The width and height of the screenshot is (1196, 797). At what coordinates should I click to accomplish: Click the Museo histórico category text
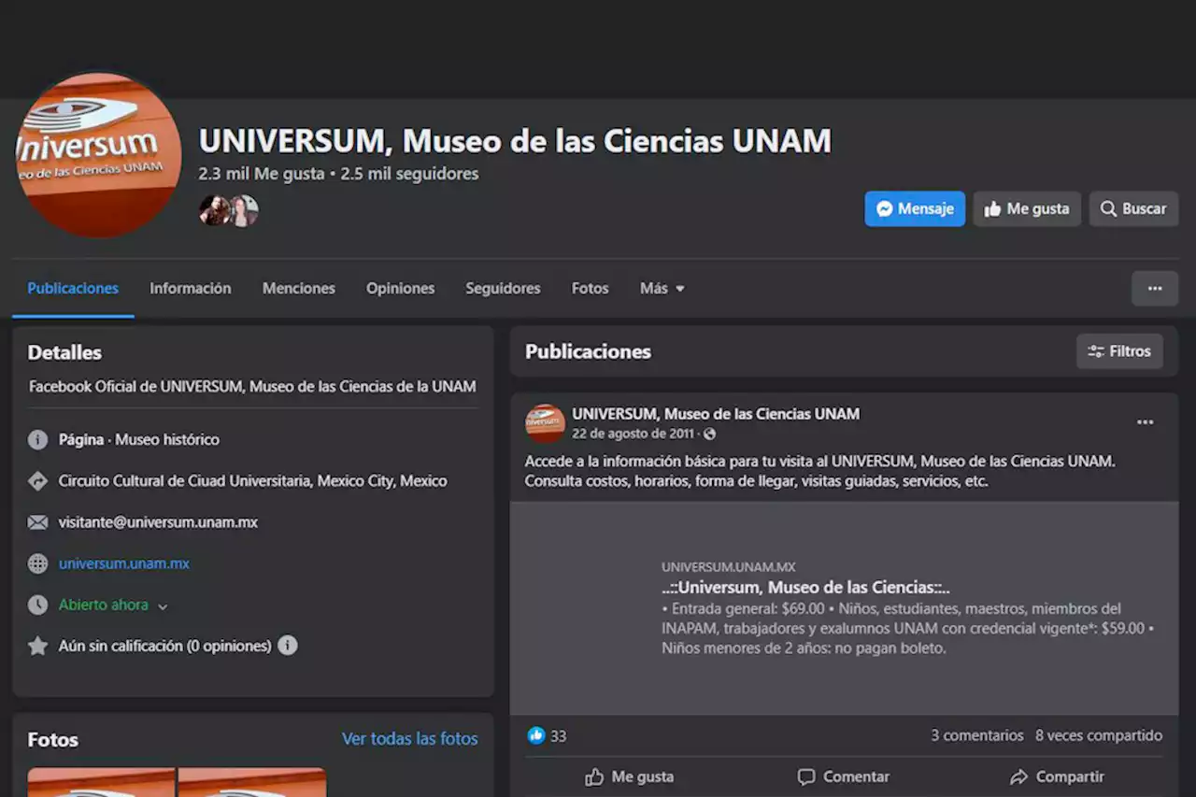pyautogui.click(x=167, y=439)
